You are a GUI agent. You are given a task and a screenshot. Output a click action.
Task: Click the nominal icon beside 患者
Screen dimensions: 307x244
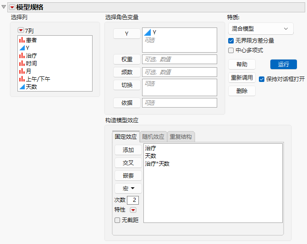click(22, 40)
